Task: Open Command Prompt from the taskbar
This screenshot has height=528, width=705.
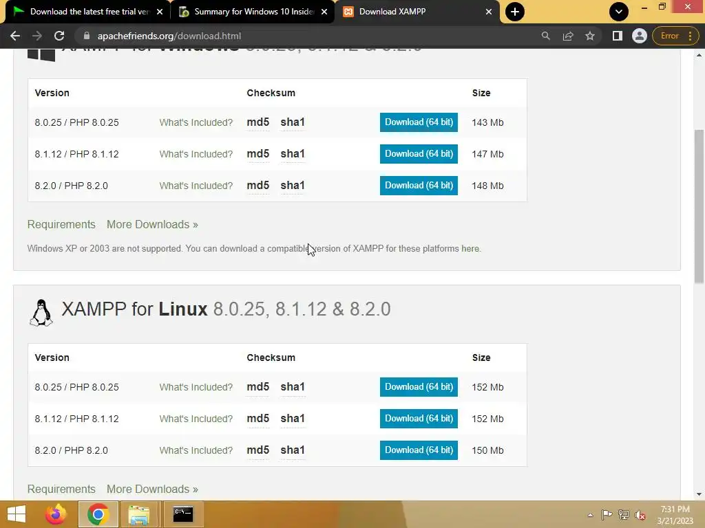Action: coord(183,514)
